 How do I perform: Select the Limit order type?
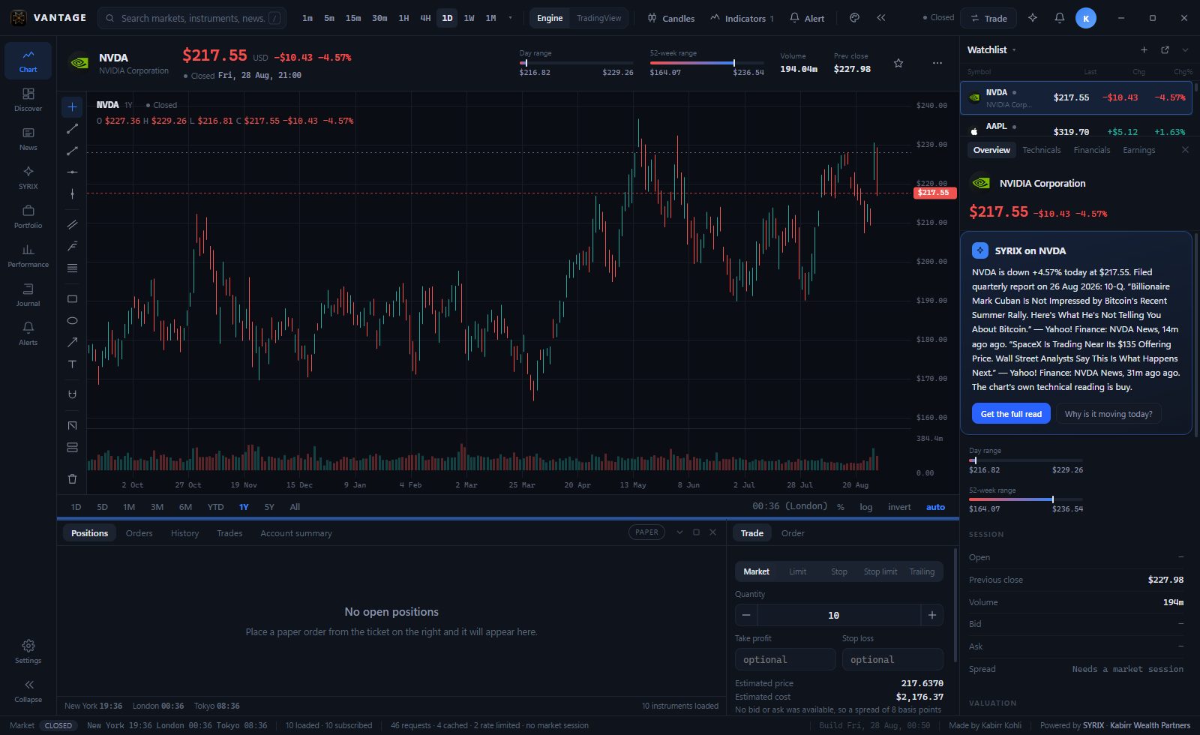coord(797,571)
